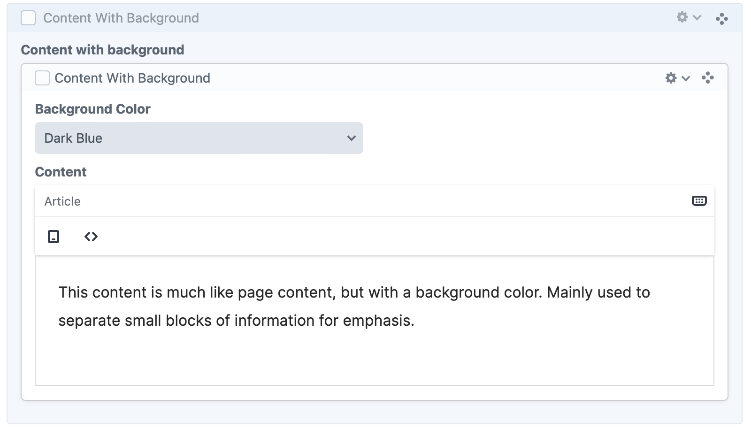Toggle source code view in editor toolbar
Screen dimensions: 751x429
point(91,237)
